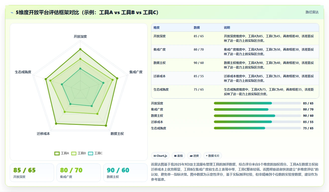Click the 生态成熟度 description starting 工具A为75
Image resolution: width=329 pixels, height=192 pixels.
pos(269,92)
